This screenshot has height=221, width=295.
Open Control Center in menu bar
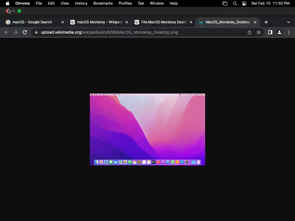(x=244, y=3)
